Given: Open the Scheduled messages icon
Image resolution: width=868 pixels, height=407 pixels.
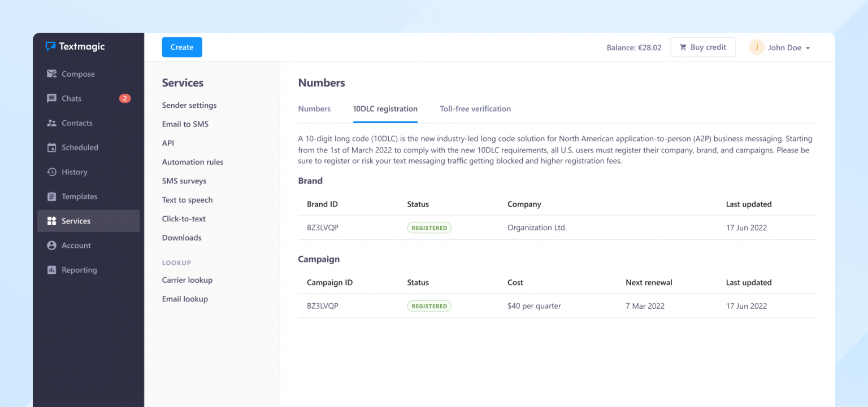Looking at the screenshot, I should (52, 147).
